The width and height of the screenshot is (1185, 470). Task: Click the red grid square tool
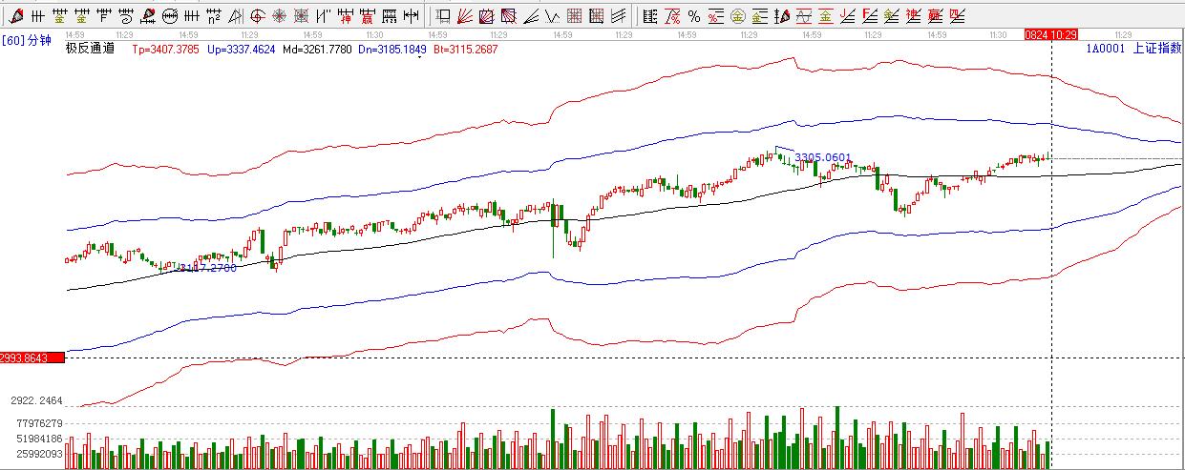(x=575, y=16)
